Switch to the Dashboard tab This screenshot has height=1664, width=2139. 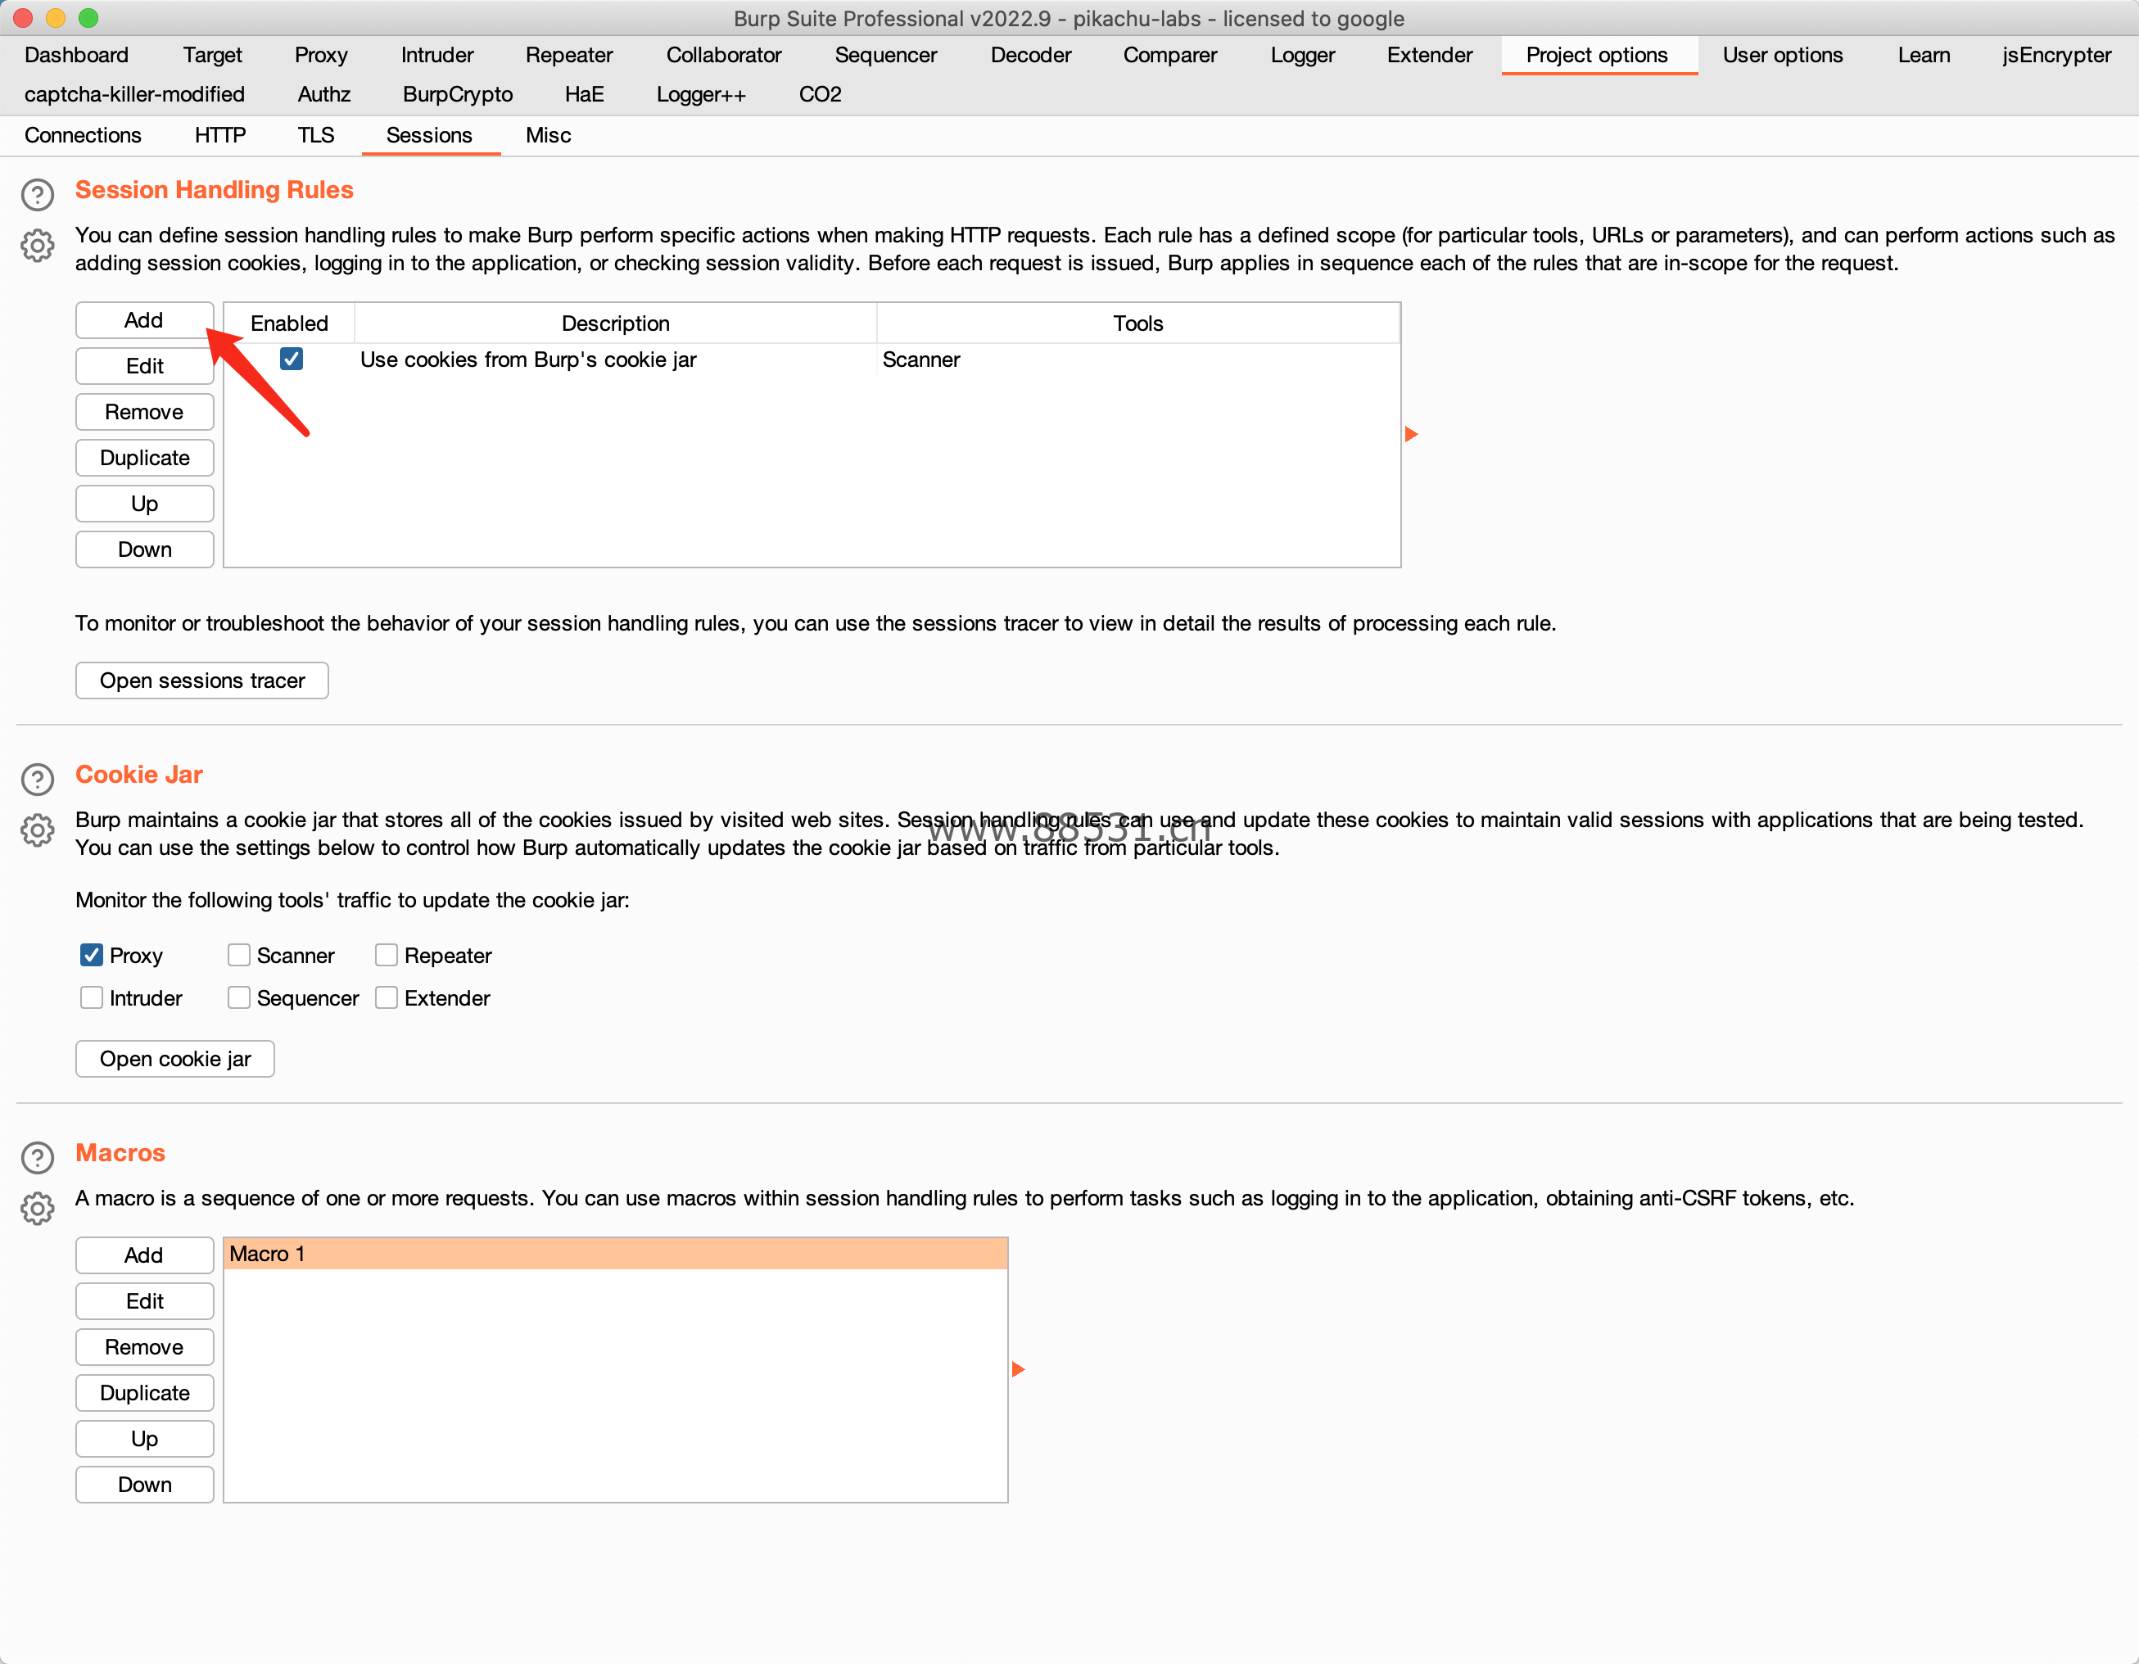76,55
